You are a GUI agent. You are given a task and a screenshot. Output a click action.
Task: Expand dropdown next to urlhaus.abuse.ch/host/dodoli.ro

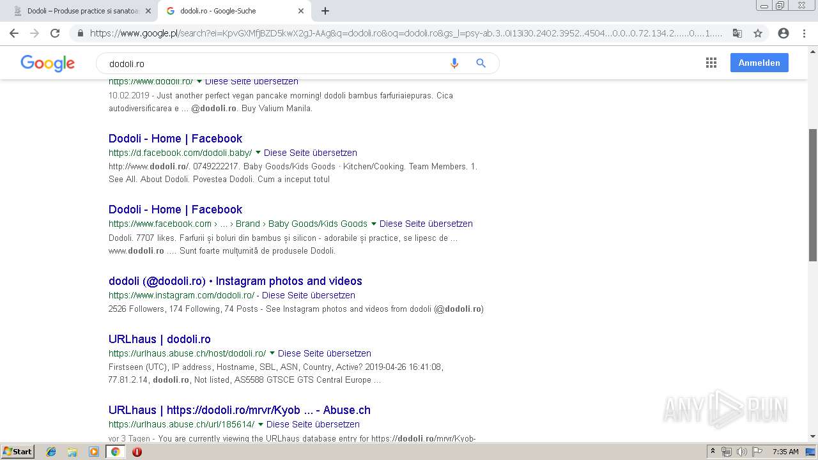click(272, 353)
